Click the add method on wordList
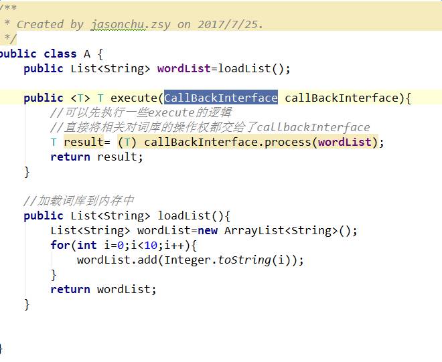The width and height of the screenshot is (442, 362). click(147, 260)
